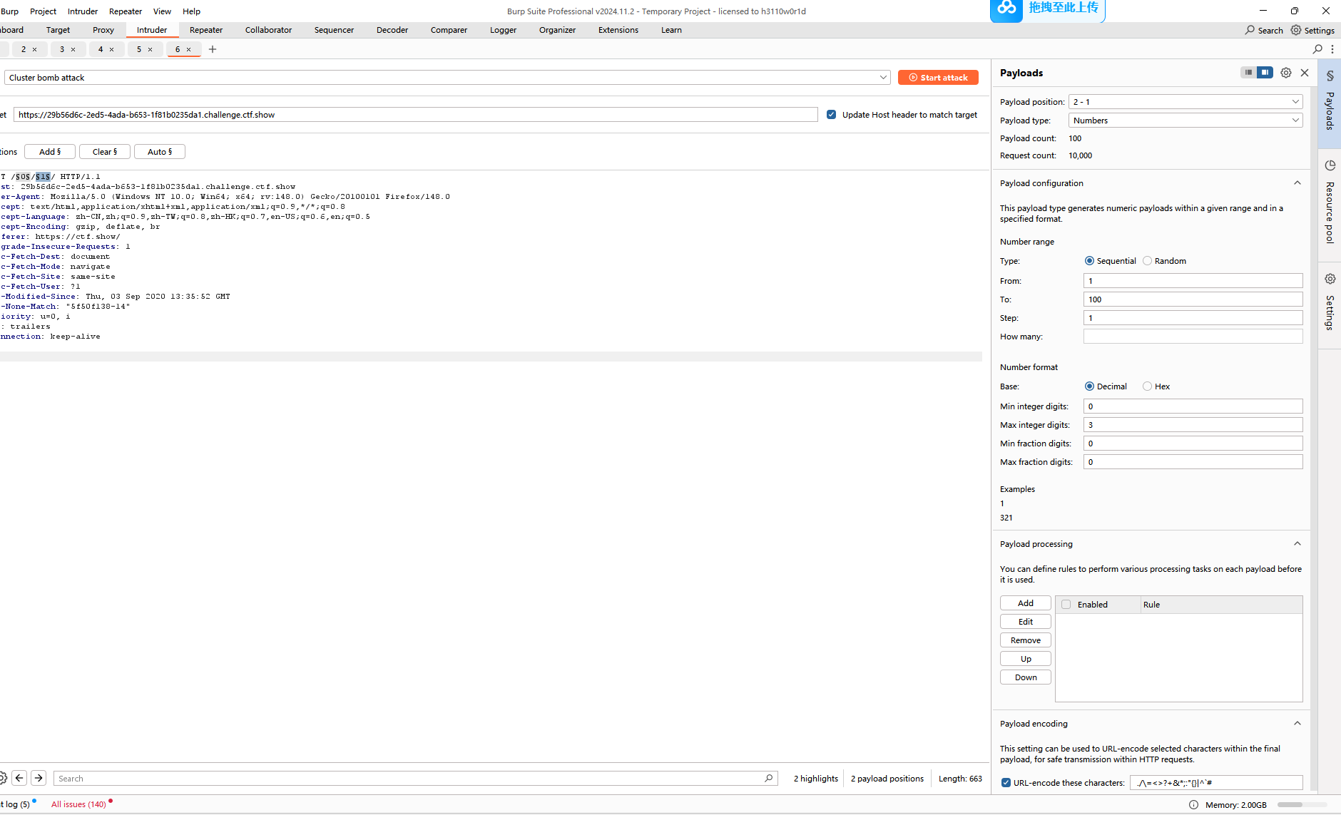Switch to the left-docked panel layout icon
Image resolution: width=1341 pixels, height=815 pixels.
point(1248,72)
